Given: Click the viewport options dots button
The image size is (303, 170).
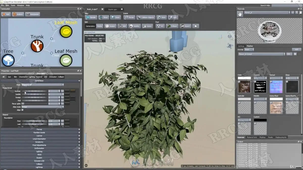Looking at the screenshot, I should pyautogui.click(x=86, y=165).
